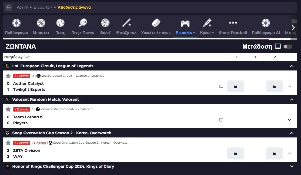Switch to the Χόκεϊ επί πάγου tab label
The width and height of the screenshot is (301, 175).
coord(156,33)
